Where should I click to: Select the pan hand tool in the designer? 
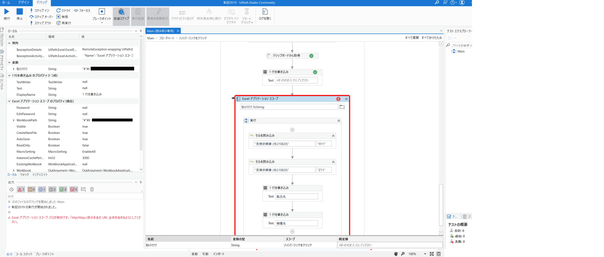click(x=396, y=254)
